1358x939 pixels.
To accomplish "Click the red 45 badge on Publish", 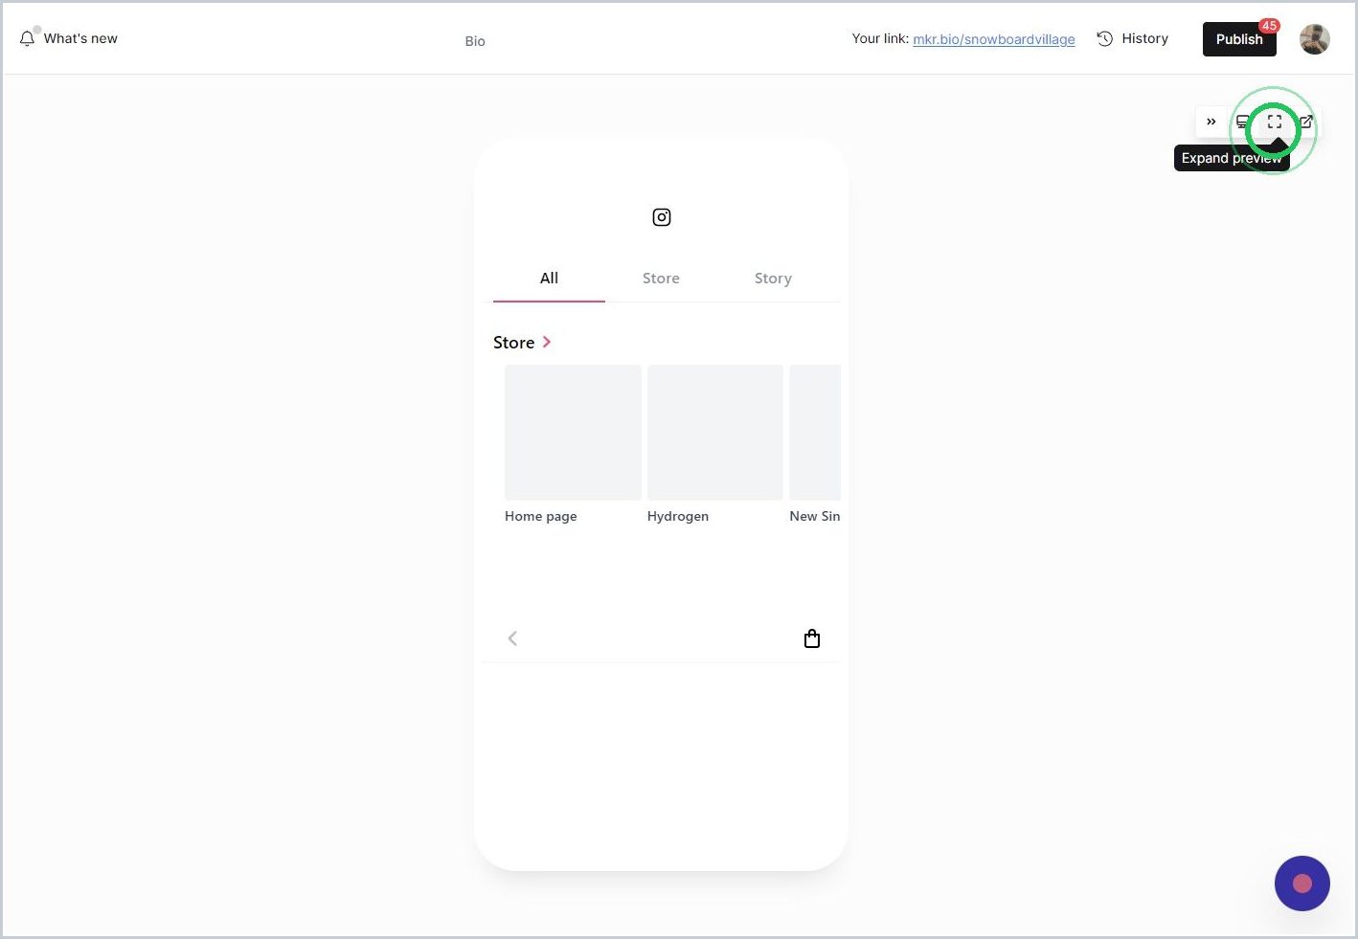I will pos(1269,26).
